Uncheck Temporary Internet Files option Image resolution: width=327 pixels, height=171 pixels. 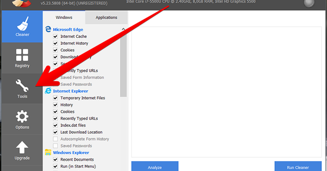pos(55,98)
